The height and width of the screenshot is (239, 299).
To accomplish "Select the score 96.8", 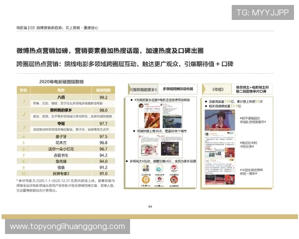I will pyautogui.click(x=103, y=142).
